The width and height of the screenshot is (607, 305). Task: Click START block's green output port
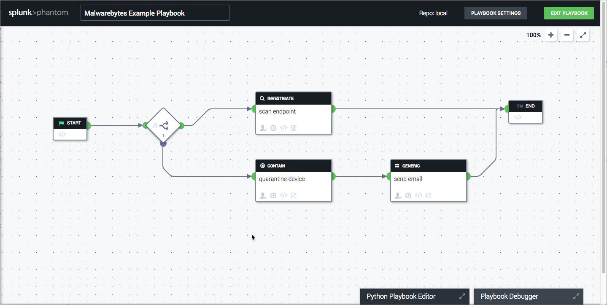coord(88,125)
